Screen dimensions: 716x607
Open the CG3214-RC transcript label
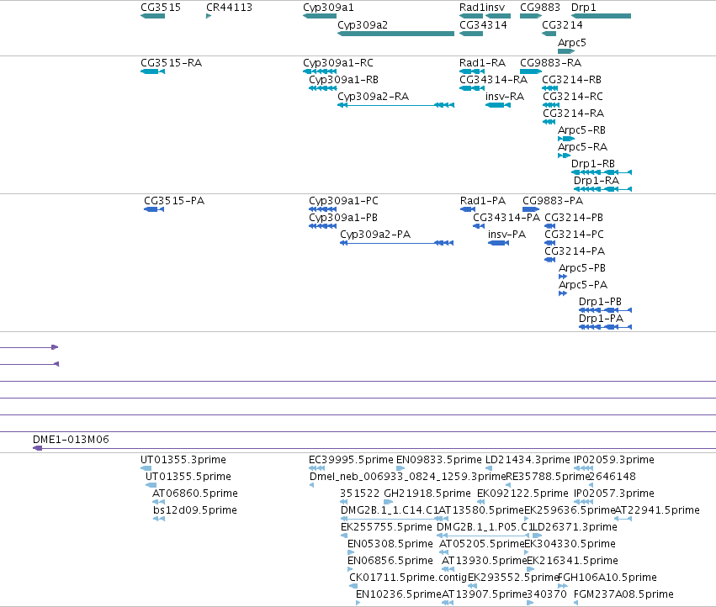573,97
